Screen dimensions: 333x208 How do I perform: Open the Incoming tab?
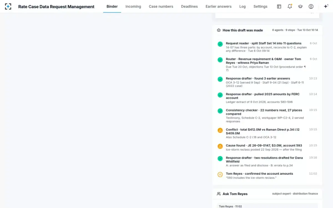click(133, 6)
